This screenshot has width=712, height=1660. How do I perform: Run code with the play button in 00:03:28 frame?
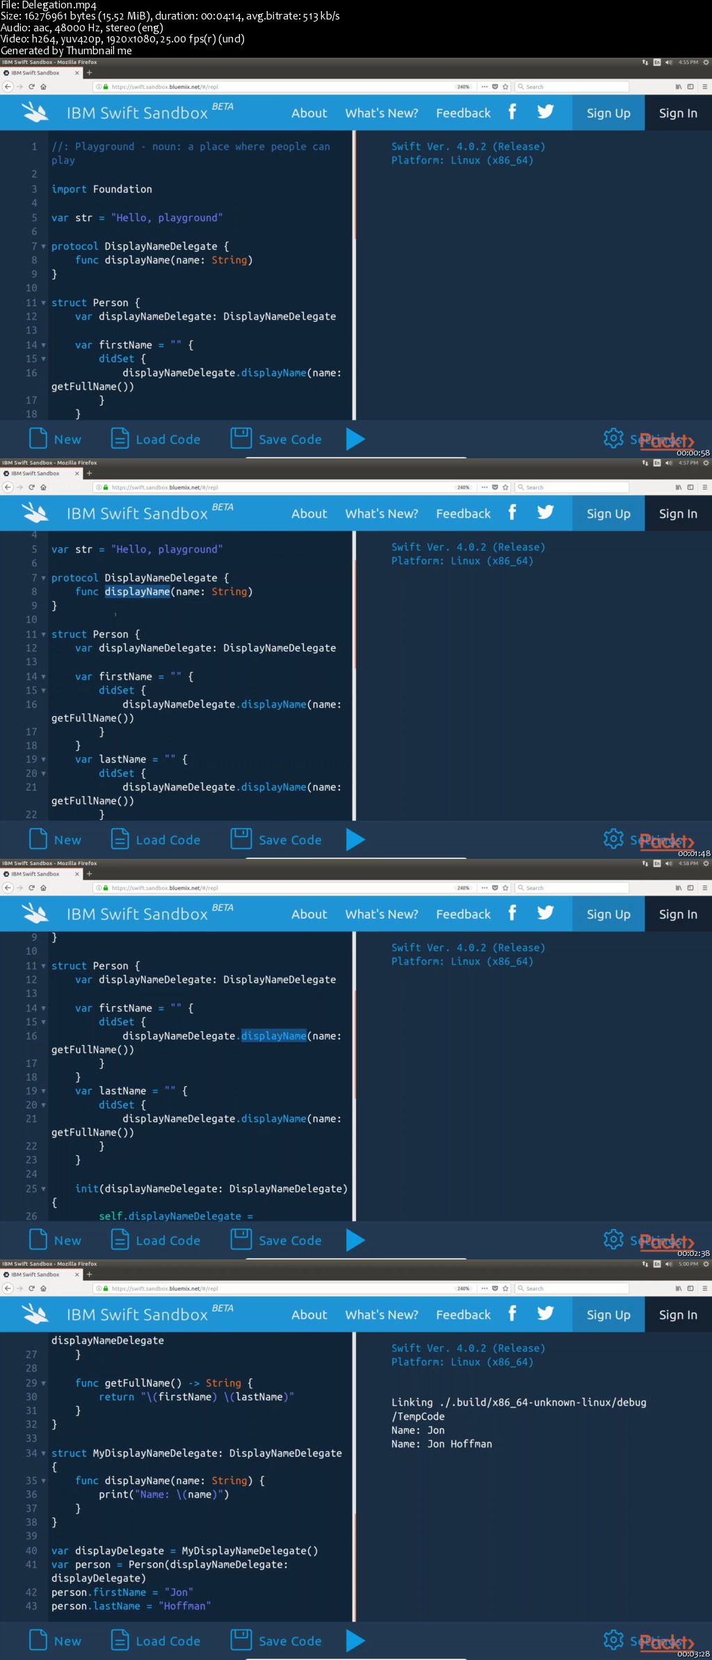(355, 1641)
